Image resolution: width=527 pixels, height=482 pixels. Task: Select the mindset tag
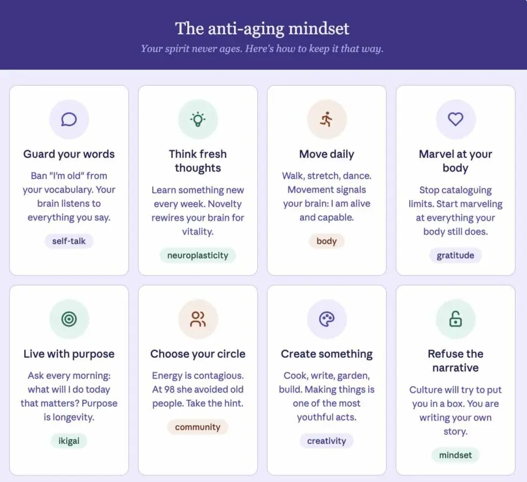455,455
